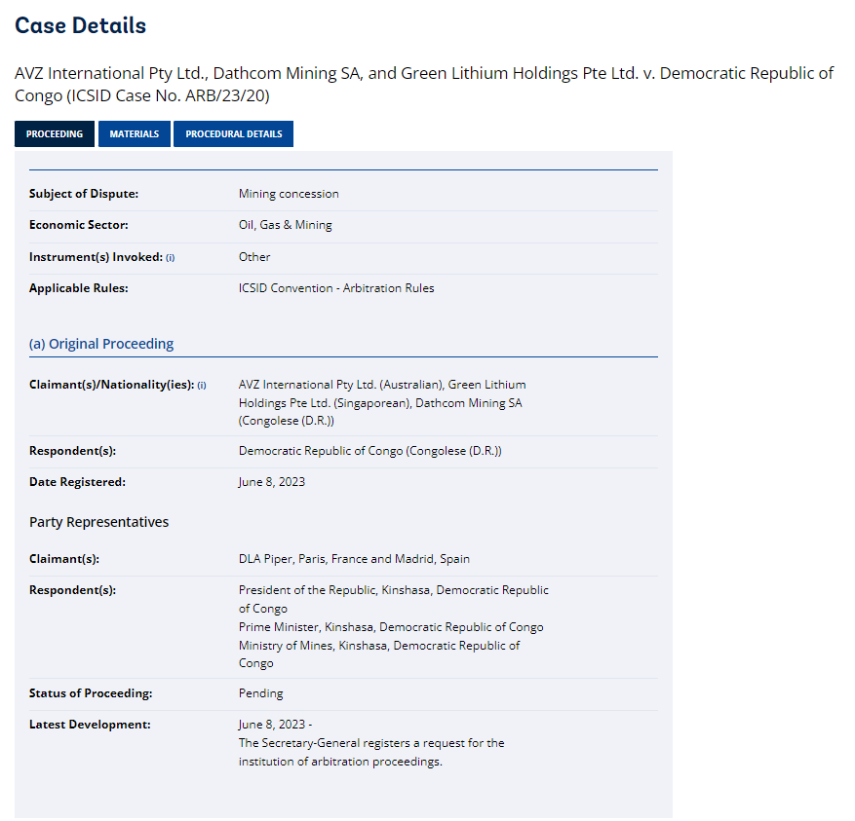The image size is (855, 821).
Task: Click Prime Minister, Kinshasa line
Action: pyautogui.click(x=391, y=627)
